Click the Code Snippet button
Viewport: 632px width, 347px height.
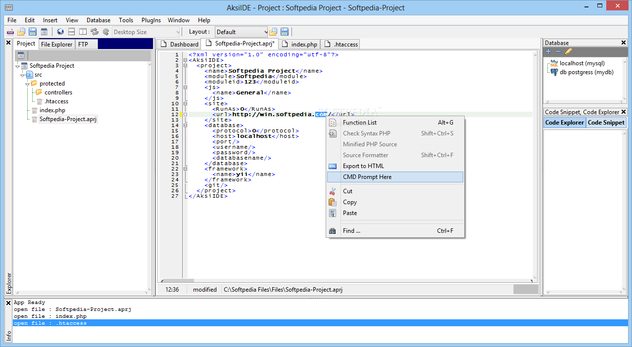click(x=606, y=123)
